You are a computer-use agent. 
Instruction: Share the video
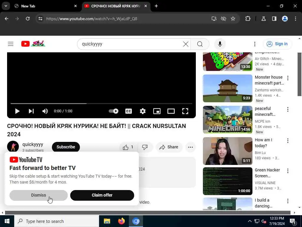click(x=169, y=147)
